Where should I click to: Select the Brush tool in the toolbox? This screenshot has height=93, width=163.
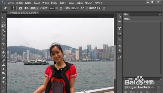click(x=3, y=48)
